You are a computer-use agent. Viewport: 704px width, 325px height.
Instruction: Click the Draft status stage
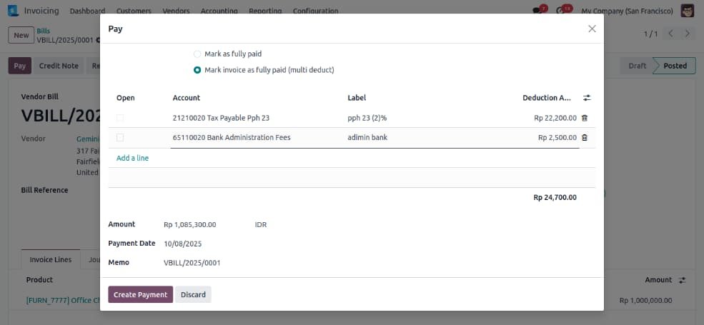tap(637, 66)
